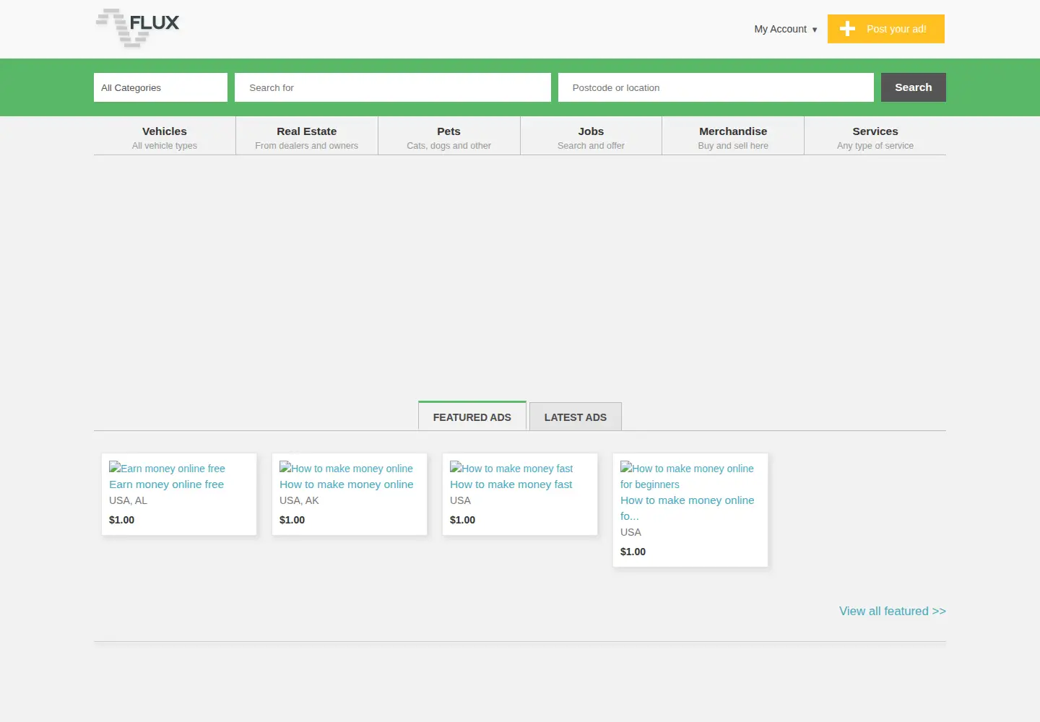The height and width of the screenshot is (722, 1040).
Task: Open the truncated 'How to make money online fo...' title
Action: 687,508
